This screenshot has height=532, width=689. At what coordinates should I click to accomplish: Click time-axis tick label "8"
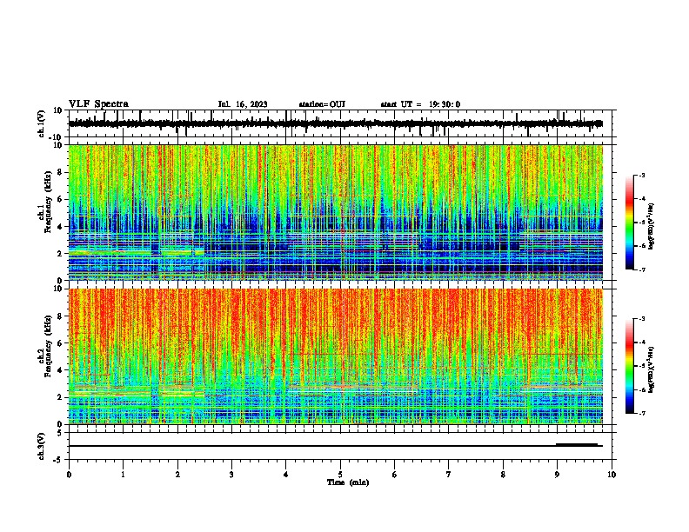[503, 475]
